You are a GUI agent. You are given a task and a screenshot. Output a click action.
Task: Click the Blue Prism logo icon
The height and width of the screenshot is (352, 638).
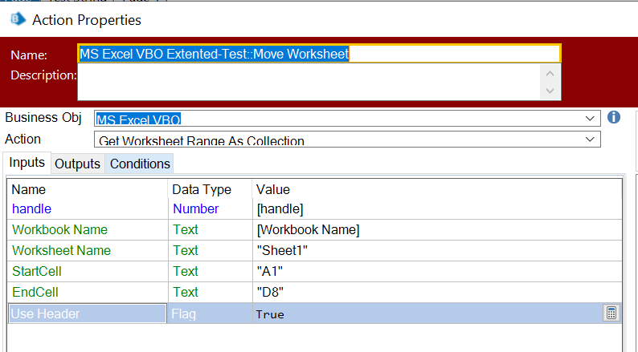point(18,19)
